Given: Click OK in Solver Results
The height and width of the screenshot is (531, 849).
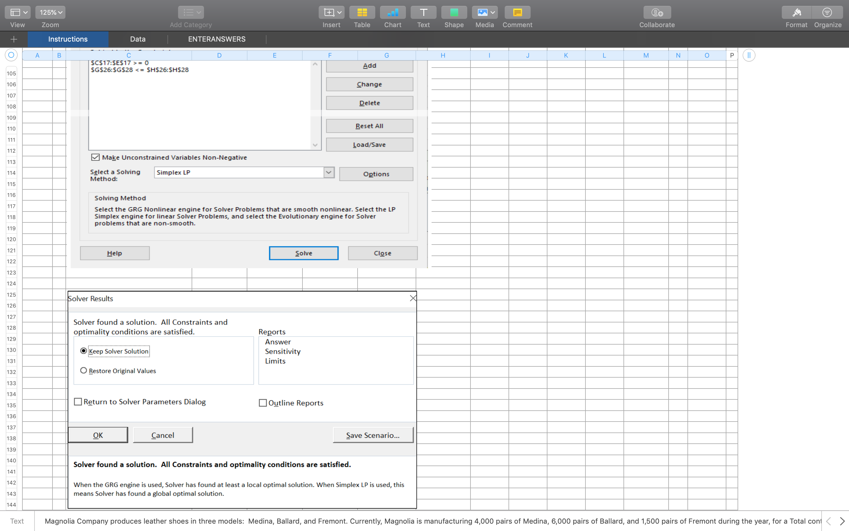Looking at the screenshot, I should (98, 435).
